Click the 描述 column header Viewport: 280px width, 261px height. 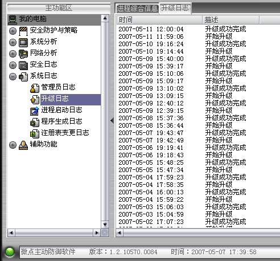point(230,20)
